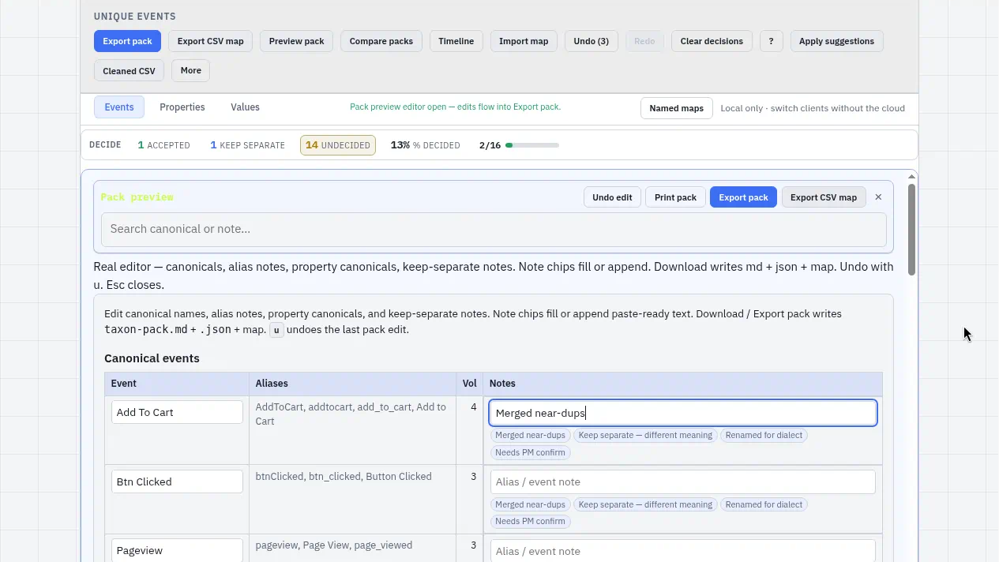Focus the Search canonical or note field
The image size is (999, 562).
[494, 229]
